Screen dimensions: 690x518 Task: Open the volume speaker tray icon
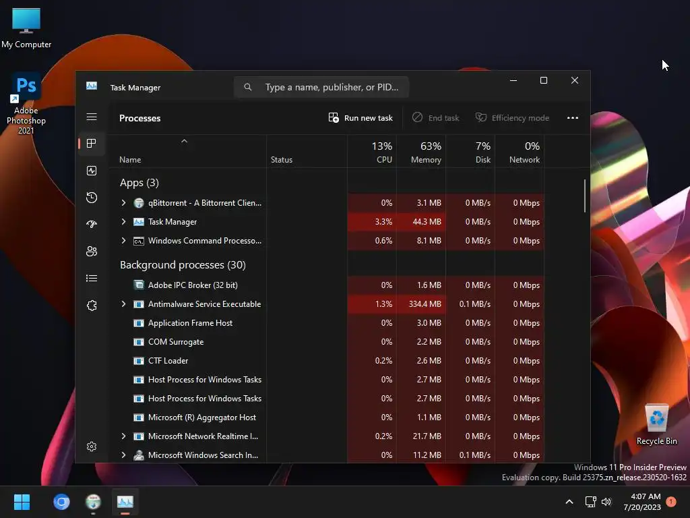(606, 502)
